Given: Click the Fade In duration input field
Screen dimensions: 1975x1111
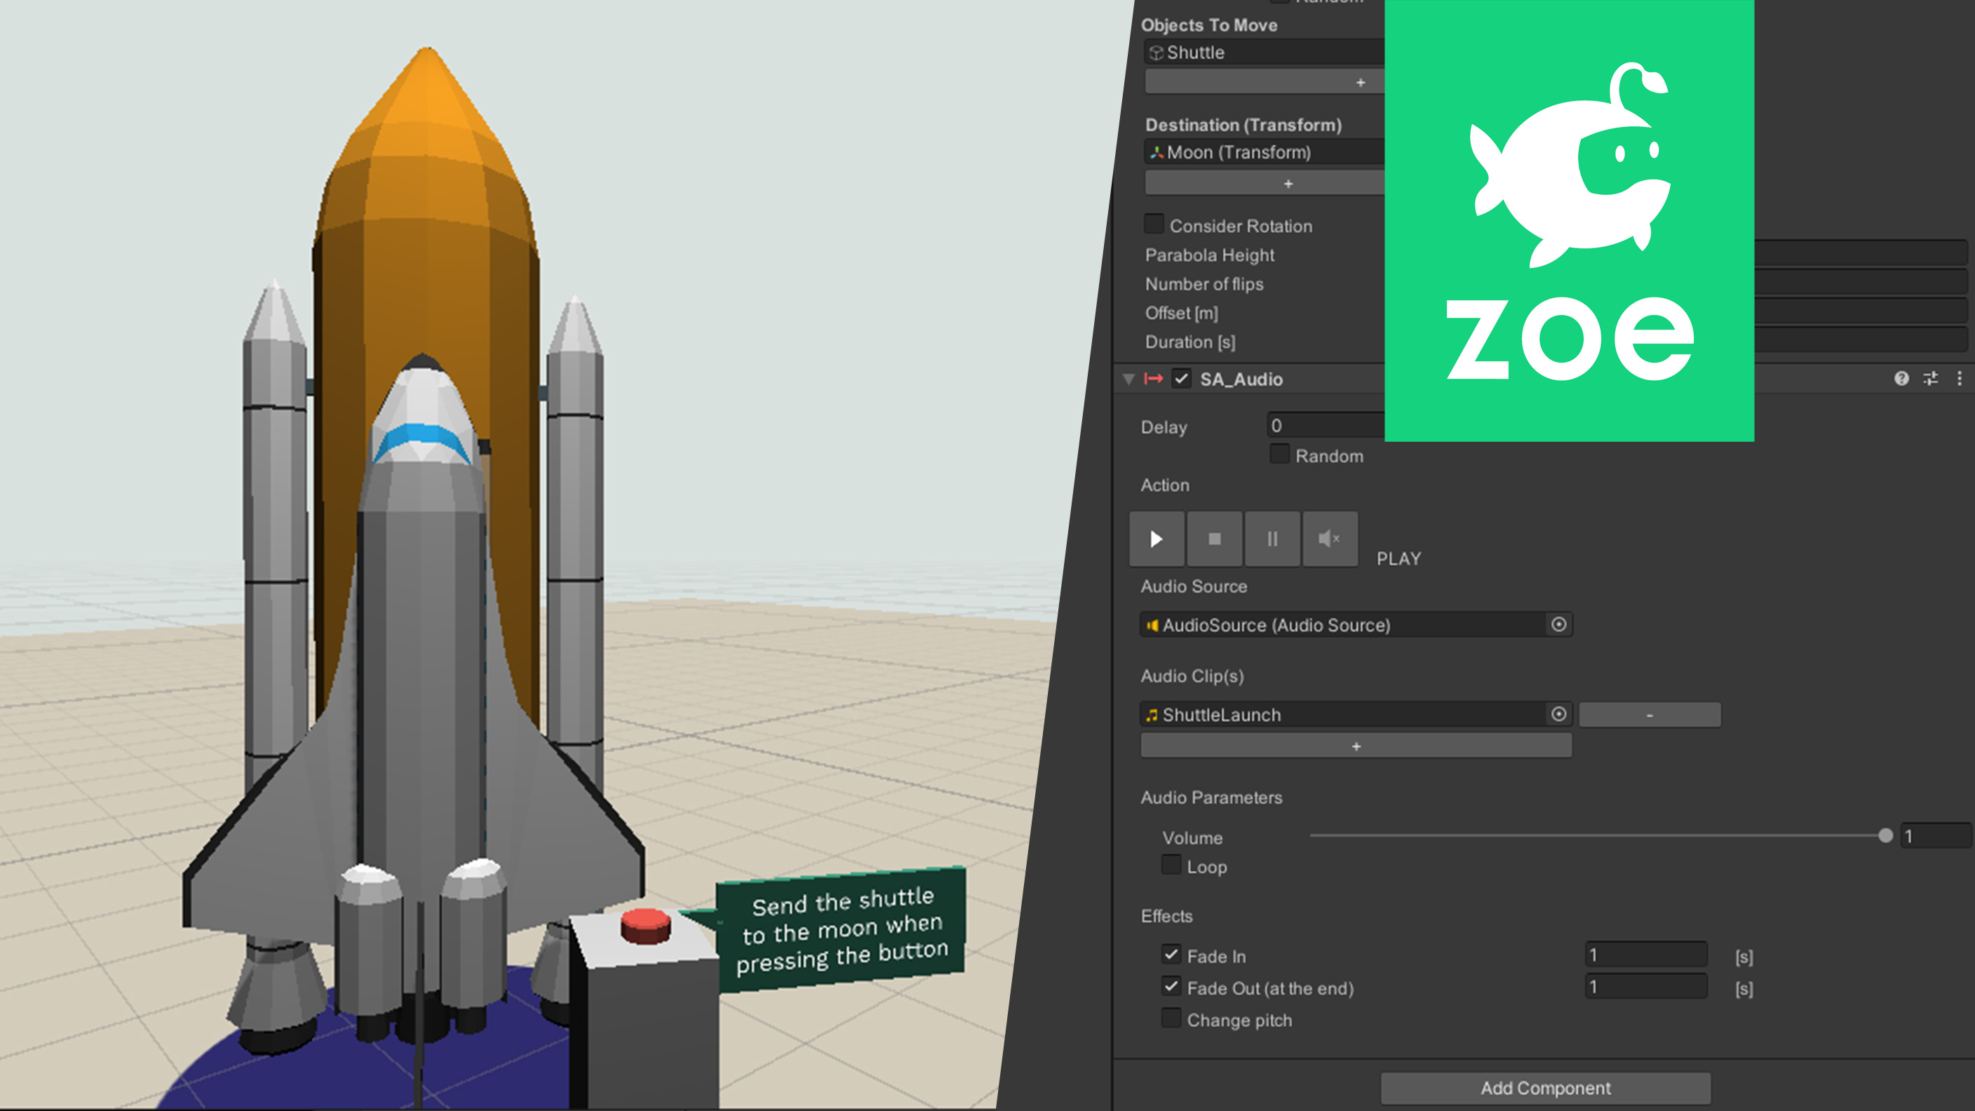Looking at the screenshot, I should pos(1645,955).
